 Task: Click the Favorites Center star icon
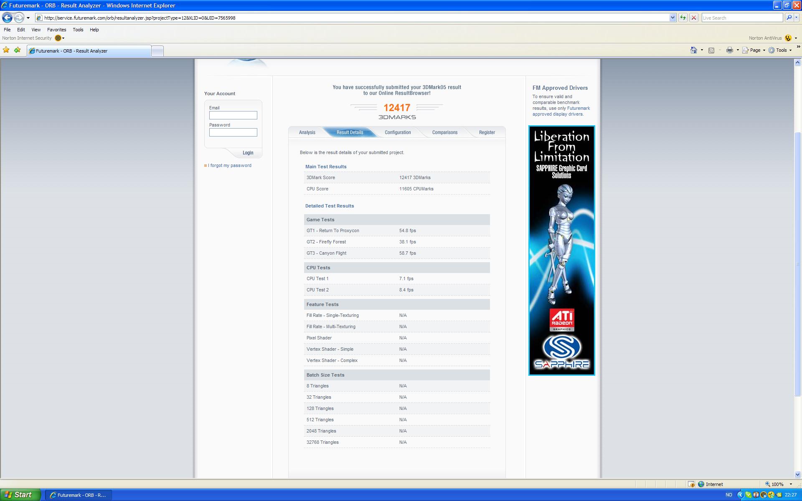[6, 50]
